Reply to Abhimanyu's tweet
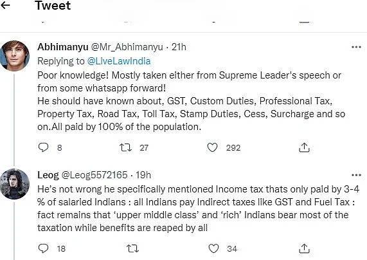Viewport: 367px width, 260px height. click(43, 147)
